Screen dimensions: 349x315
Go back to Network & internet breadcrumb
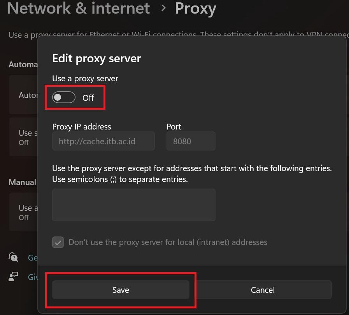coord(78,8)
